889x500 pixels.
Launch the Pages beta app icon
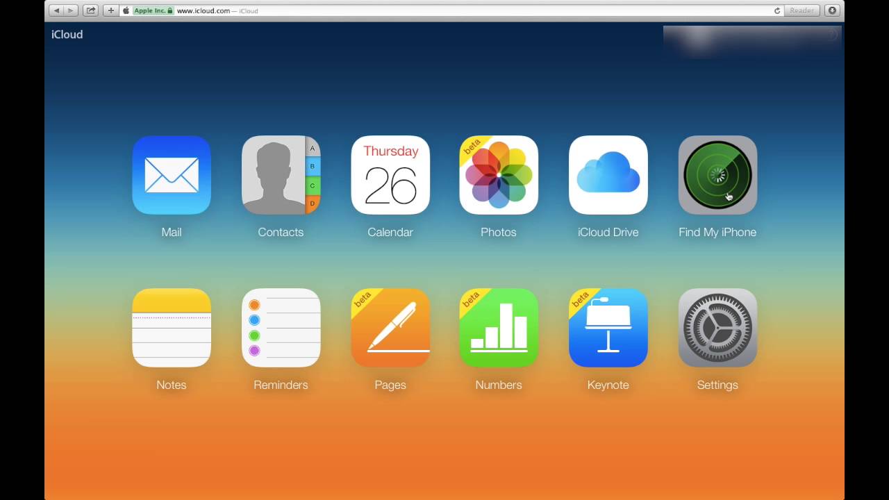(x=390, y=328)
